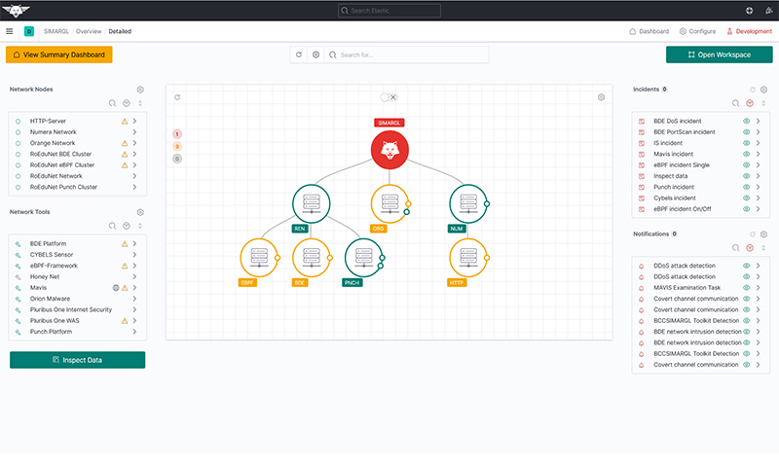The width and height of the screenshot is (779, 467).
Task: Open Incidents panel settings gear
Action: (763, 90)
